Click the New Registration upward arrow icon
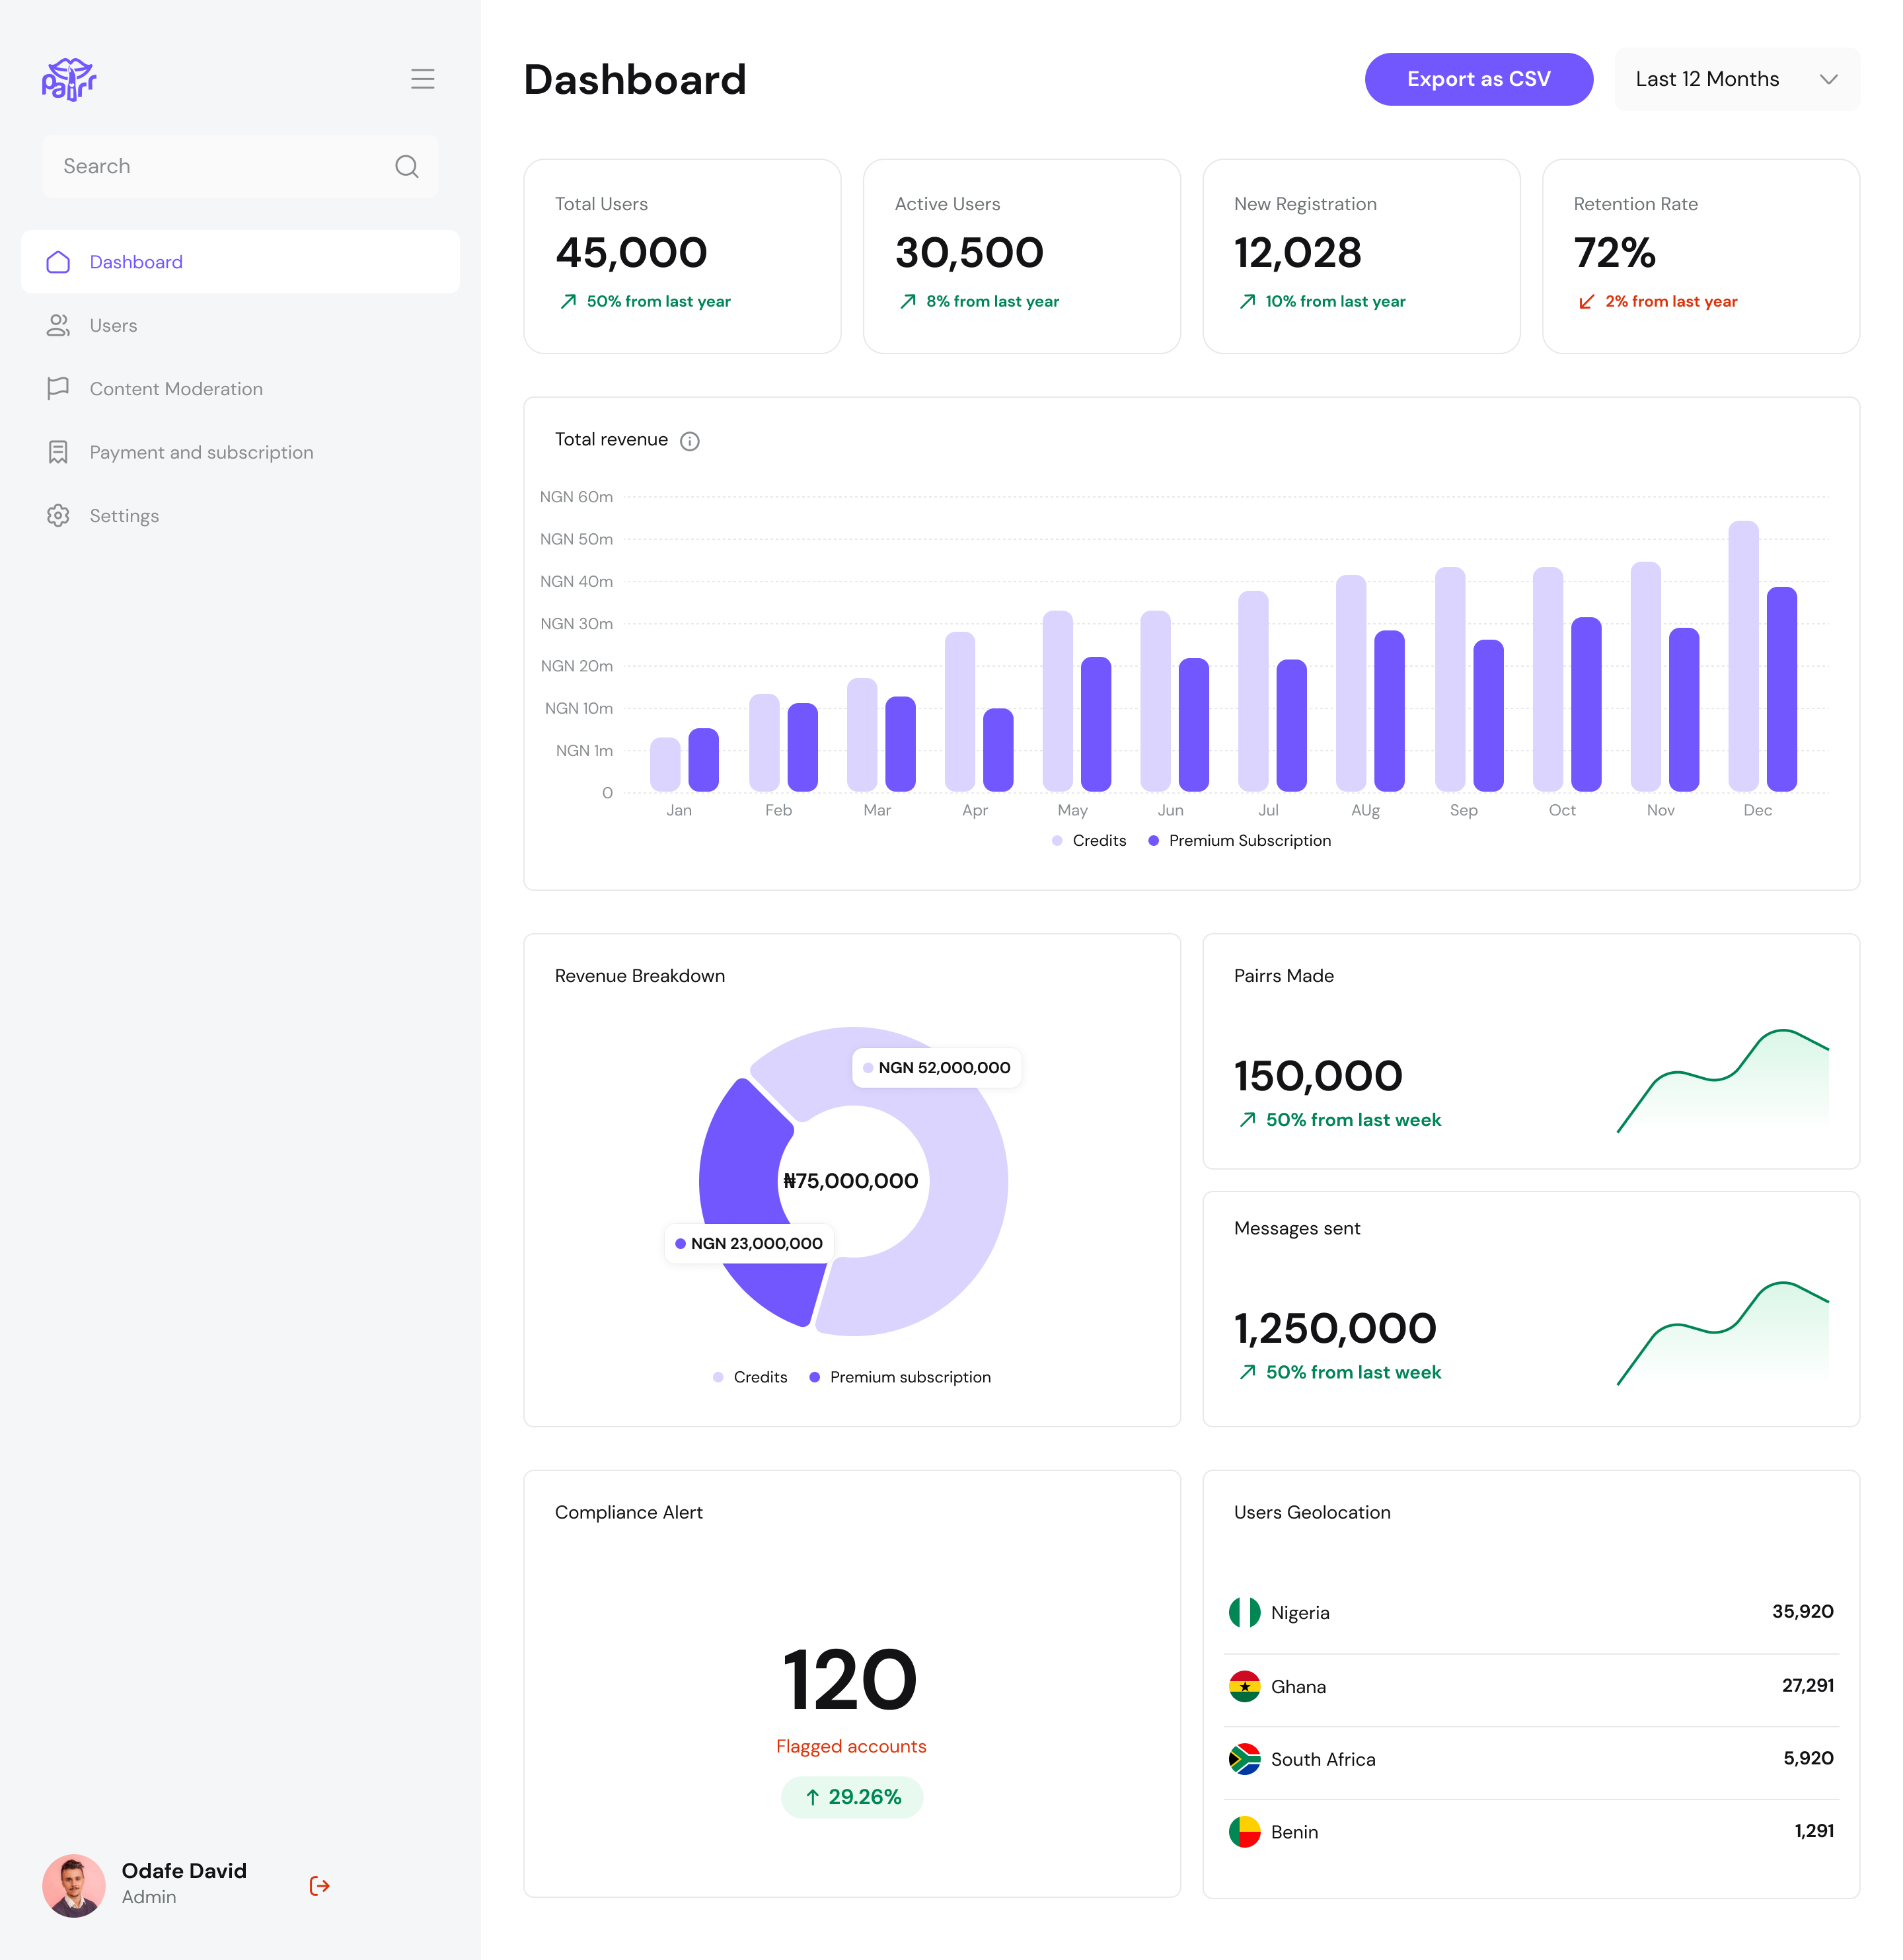This screenshot has width=1903, height=1960. (1247, 301)
